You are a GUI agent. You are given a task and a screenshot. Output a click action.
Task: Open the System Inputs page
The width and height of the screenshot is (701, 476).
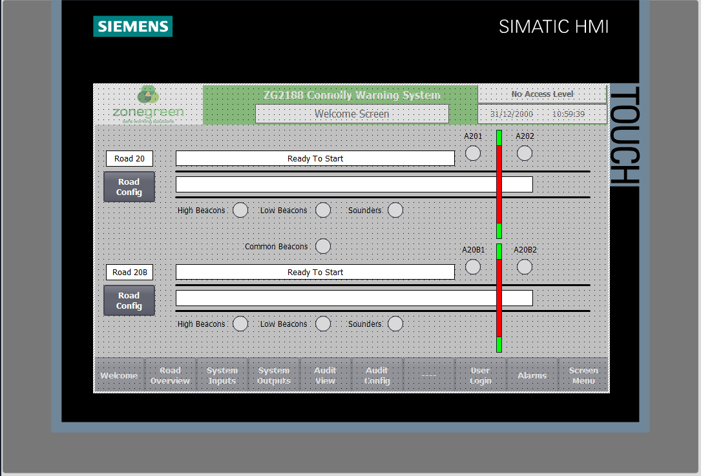[222, 375]
